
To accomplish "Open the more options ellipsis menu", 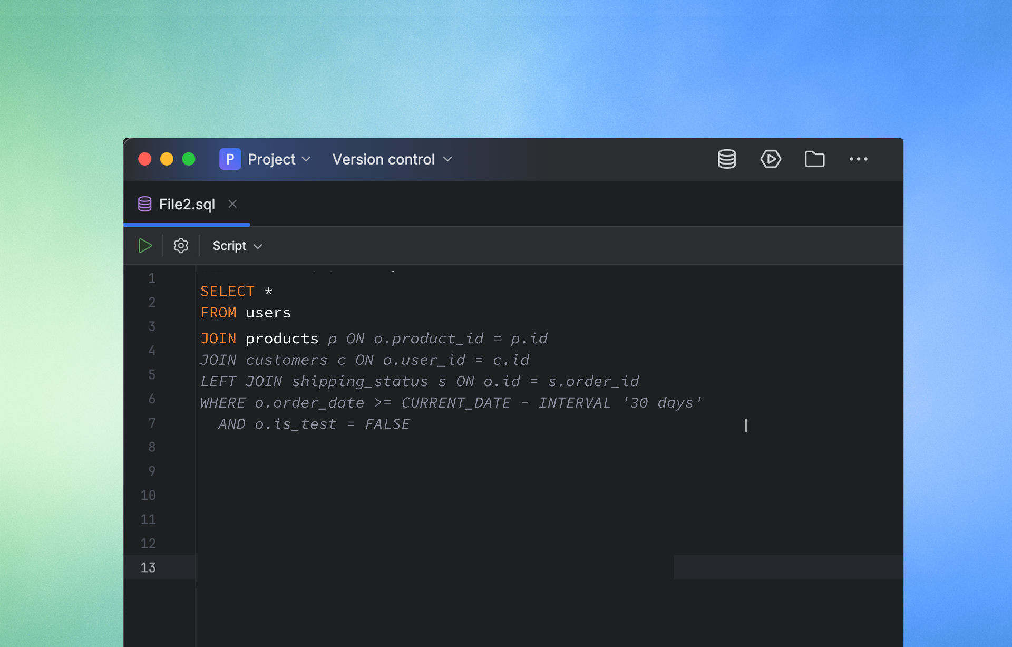I will pyautogui.click(x=858, y=159).
